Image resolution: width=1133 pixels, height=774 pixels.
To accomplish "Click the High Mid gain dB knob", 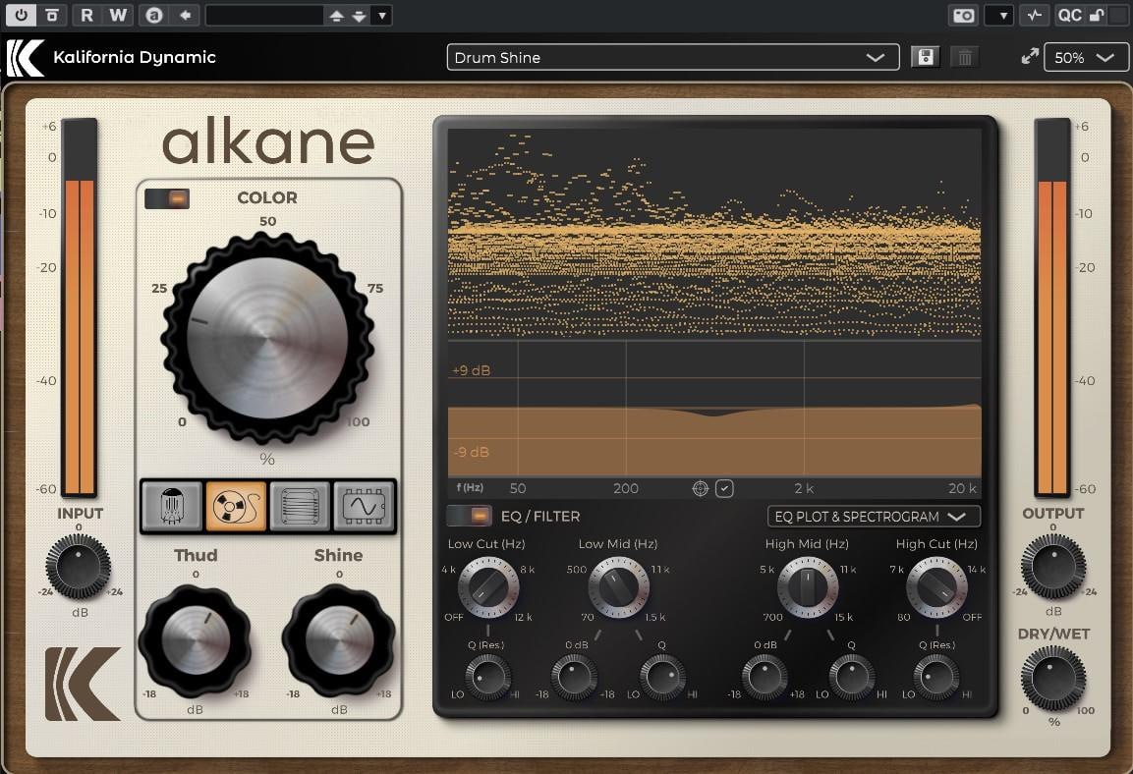I will tap(765, 678).
